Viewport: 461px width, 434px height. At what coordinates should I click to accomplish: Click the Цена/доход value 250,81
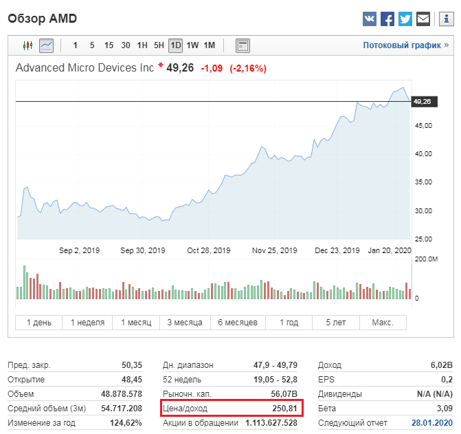click(284, 409)
